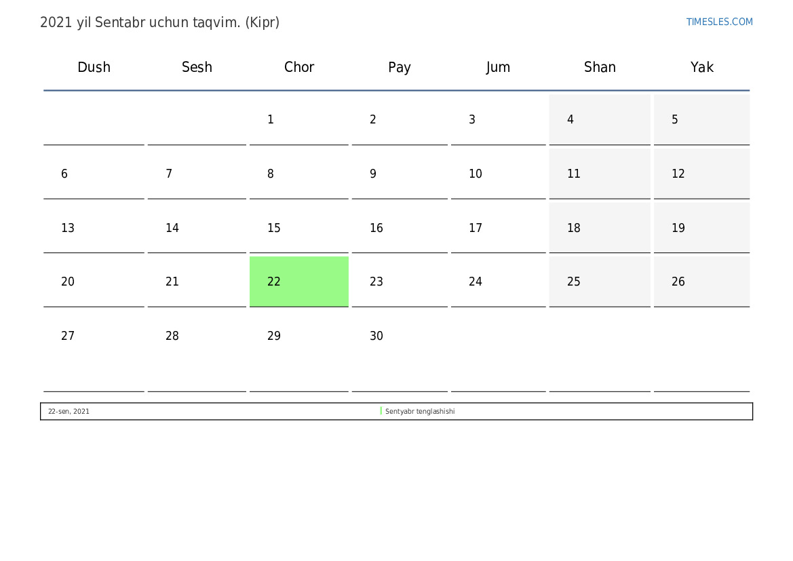
Task: Select day 17 under Jum
Action: pos(476,228)
